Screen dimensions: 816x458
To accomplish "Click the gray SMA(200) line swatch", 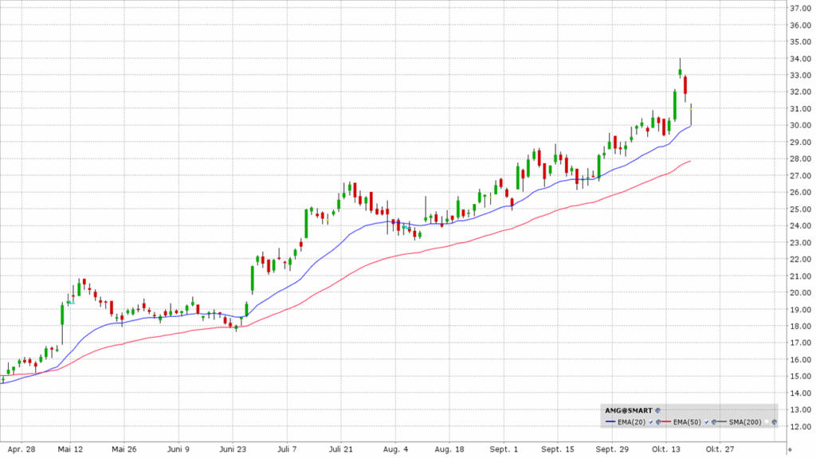I will [721, 421].
